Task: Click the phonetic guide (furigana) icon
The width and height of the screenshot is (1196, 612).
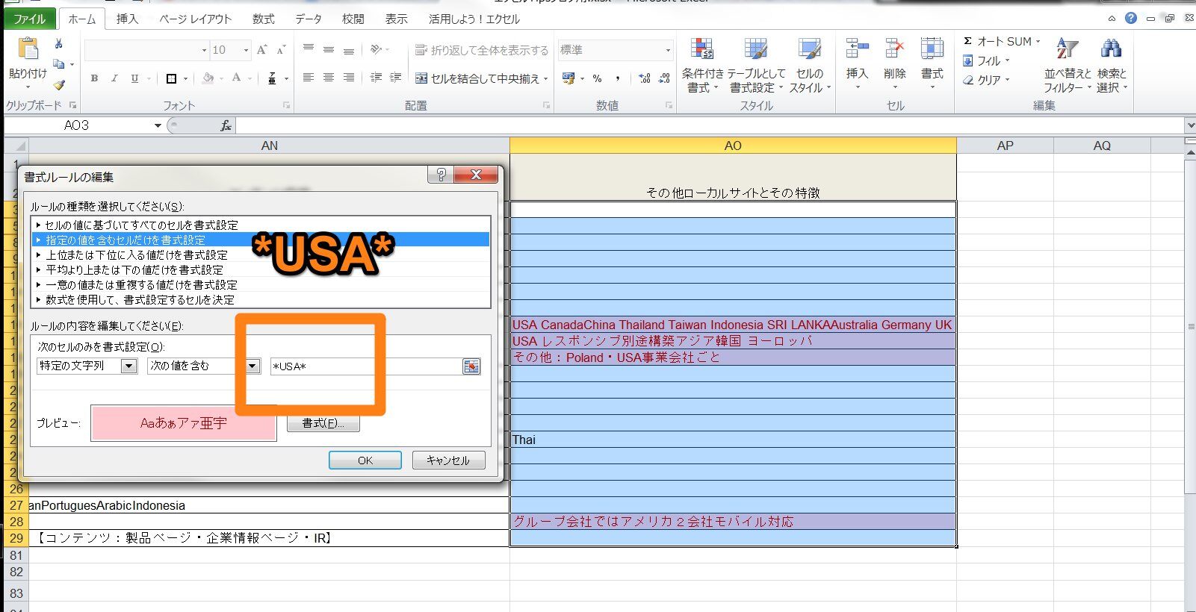Action: 272,78
